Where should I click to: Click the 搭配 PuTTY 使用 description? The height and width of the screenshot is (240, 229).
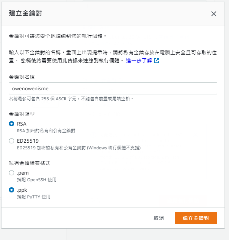click(33, 197)
